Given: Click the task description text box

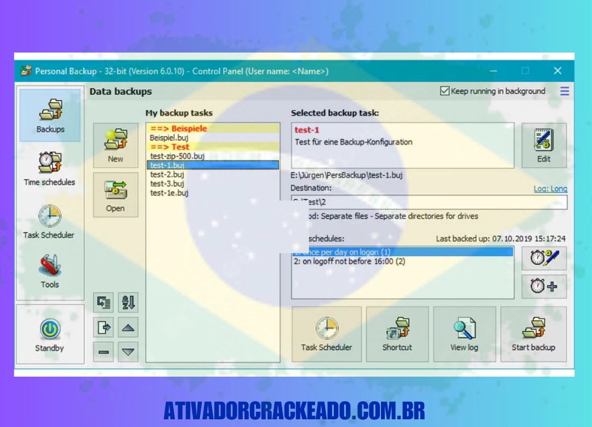Looking at the screenshot, I should (x=402, y=145).
